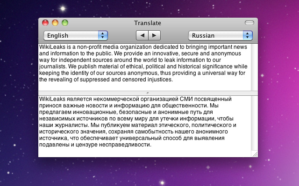
Task: Click the source text pane scrollbar
Action: pos(254,67)
